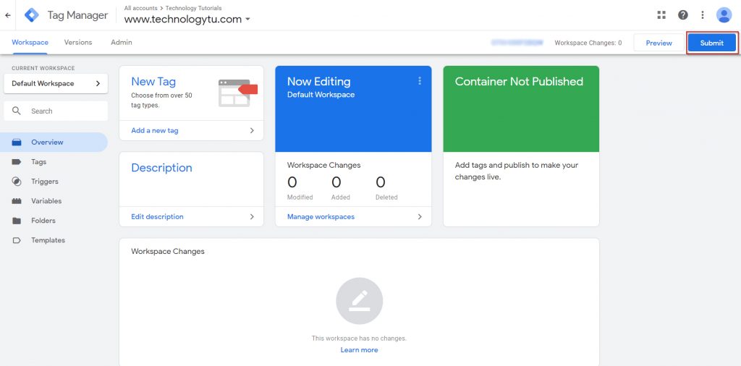This screenshot has width=741, height=366.
Task: Click the Overview briefcase icon
Action: tap(17, 142)
